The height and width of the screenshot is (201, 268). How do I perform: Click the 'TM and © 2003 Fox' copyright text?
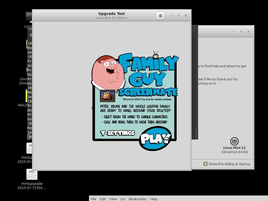(x=147, y=99)
